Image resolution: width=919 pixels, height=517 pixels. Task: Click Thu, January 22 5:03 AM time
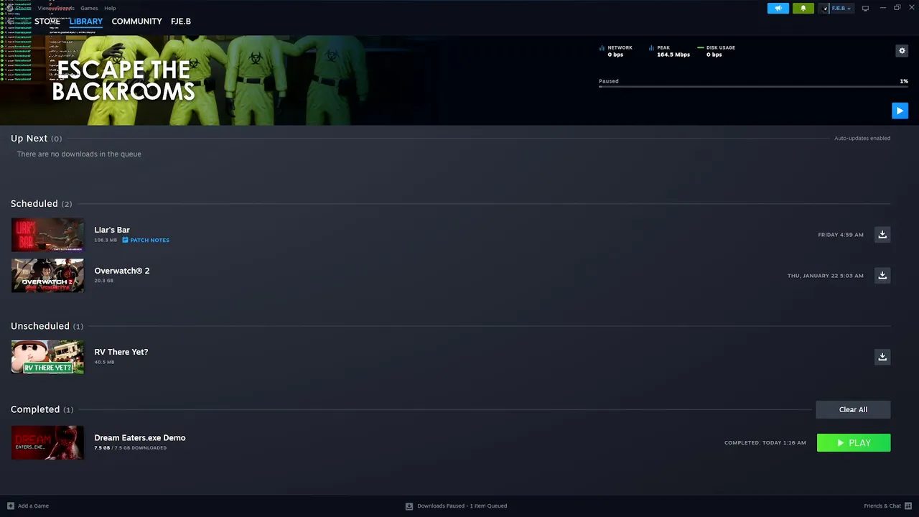coord(826,276)
